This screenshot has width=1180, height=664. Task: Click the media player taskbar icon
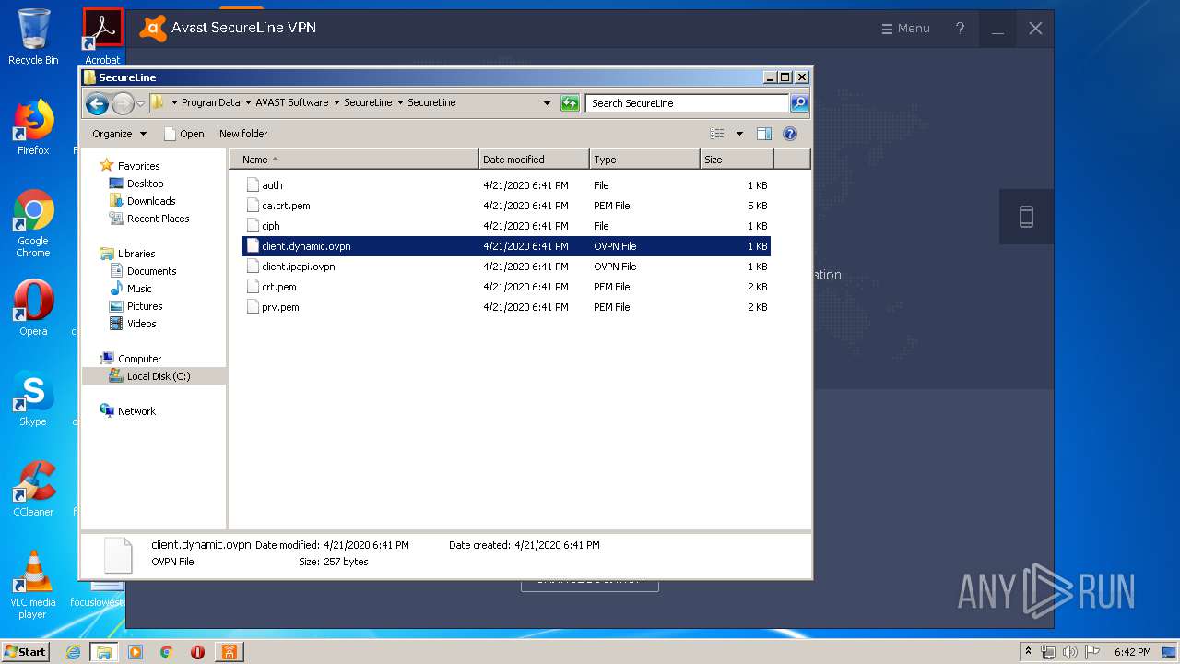point(136,652)
